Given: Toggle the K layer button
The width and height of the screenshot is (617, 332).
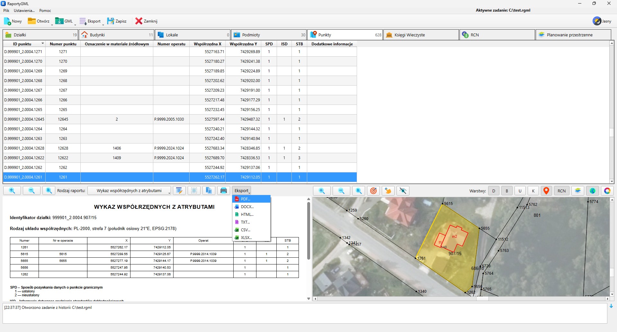Looking at the screenshot, I should [533, 191].
